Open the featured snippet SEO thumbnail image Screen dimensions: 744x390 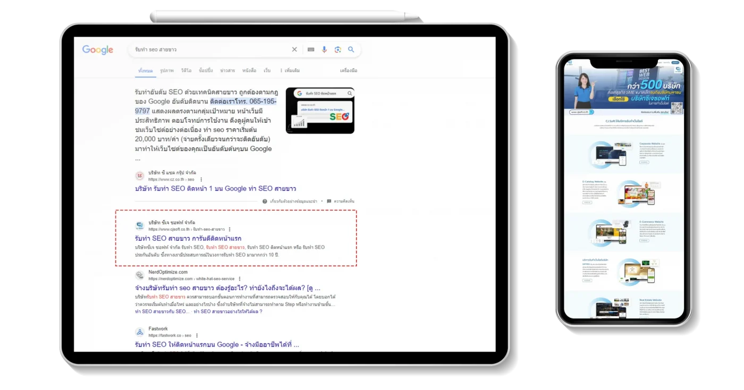pyautogui.click(x=320, y=111)
